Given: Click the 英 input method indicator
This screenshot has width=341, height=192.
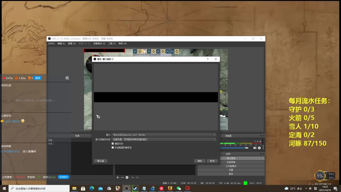Looking at the screenshot, I should 310,189.
